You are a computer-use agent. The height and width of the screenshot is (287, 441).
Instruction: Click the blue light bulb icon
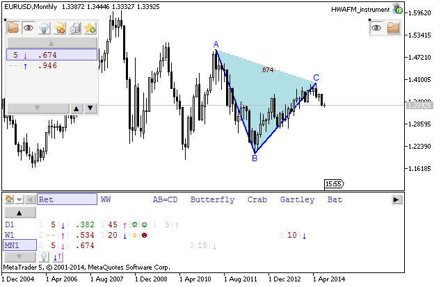[x=44, y=28]
